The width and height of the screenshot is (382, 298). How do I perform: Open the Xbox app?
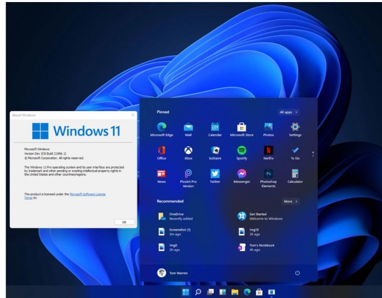(188, 150)
